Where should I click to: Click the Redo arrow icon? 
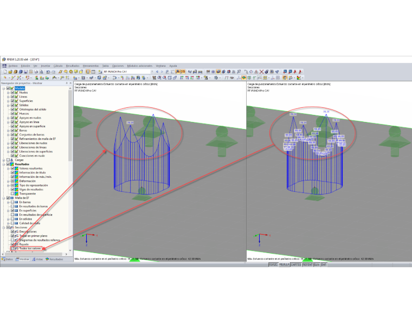click(x=54, y=72)
